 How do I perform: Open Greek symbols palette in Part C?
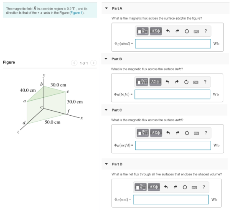156,133
